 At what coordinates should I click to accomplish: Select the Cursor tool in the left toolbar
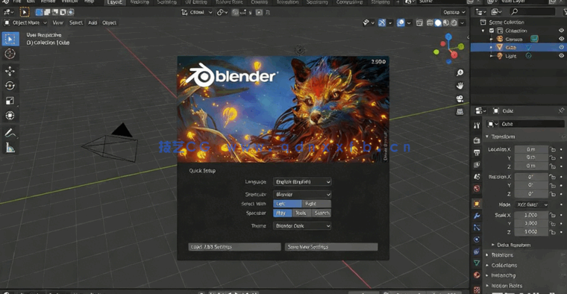pos(10,54)
